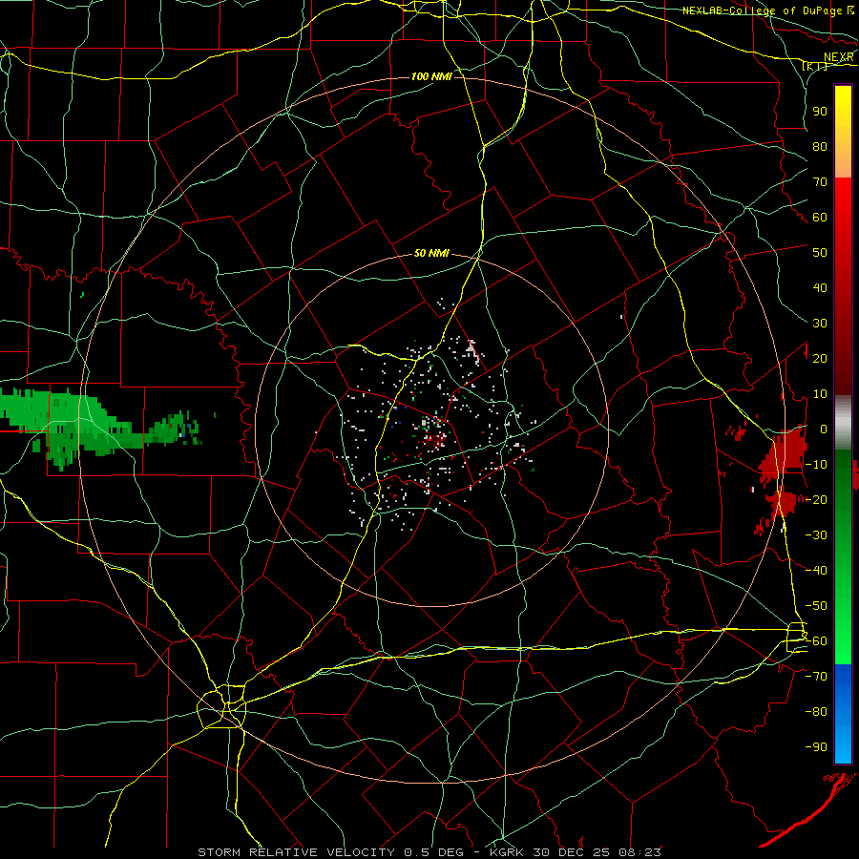
Task: Click the -80 label on the velocity scale
Action: [x=816, y=712]
